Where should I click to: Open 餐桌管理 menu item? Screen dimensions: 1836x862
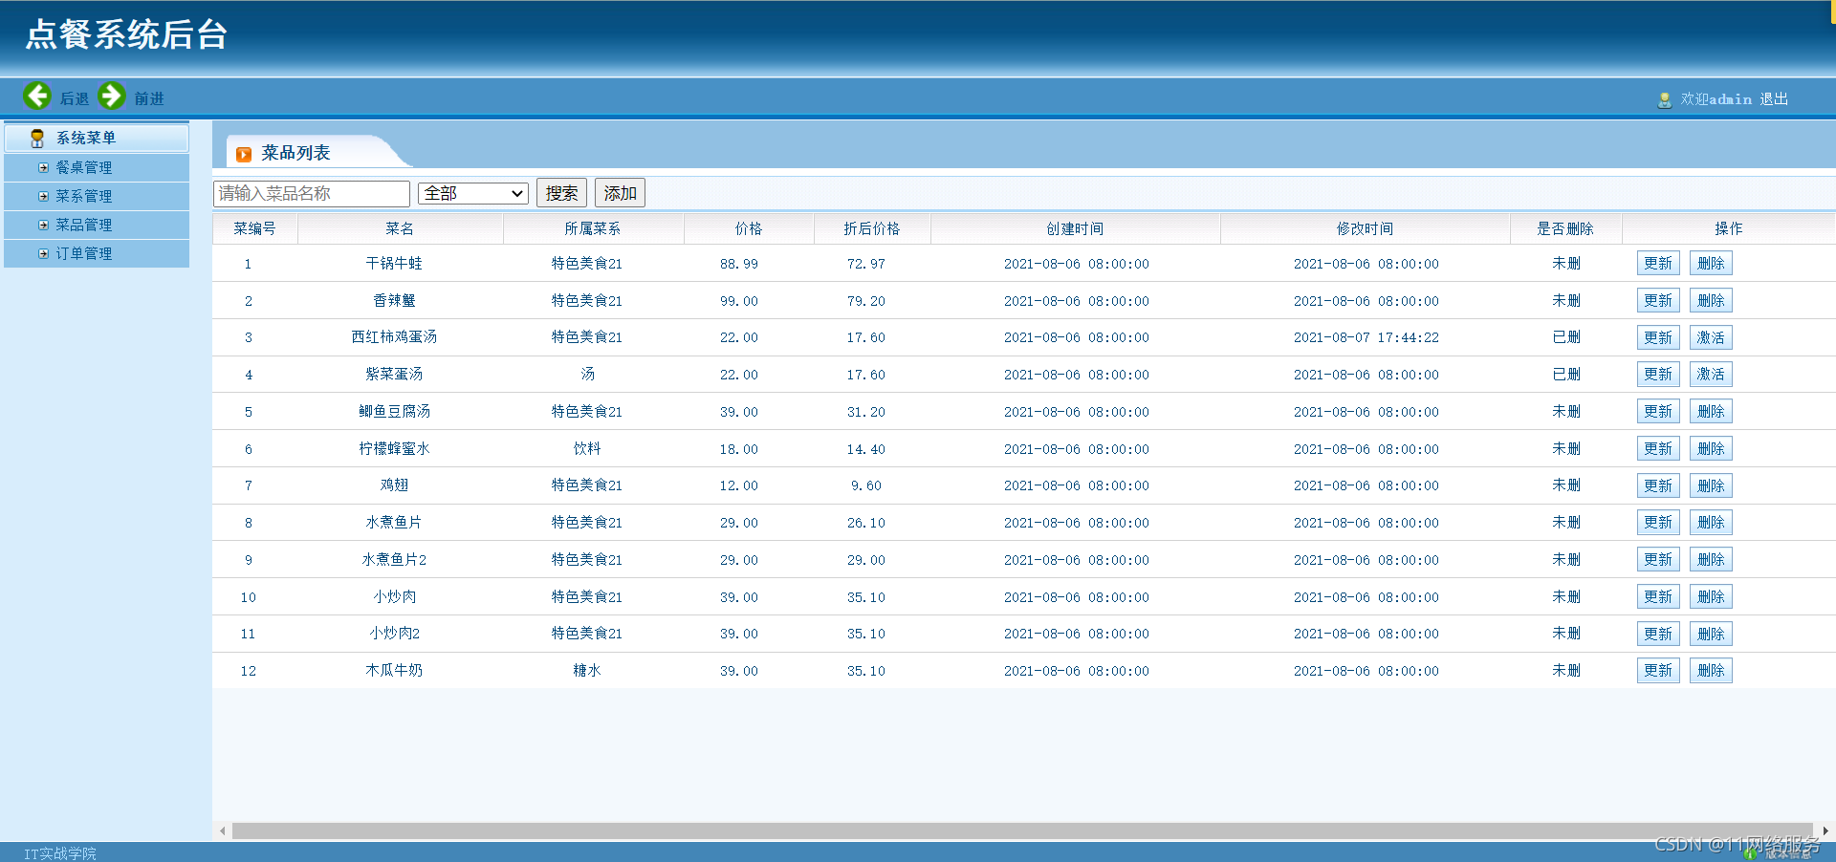pos(84,167)
